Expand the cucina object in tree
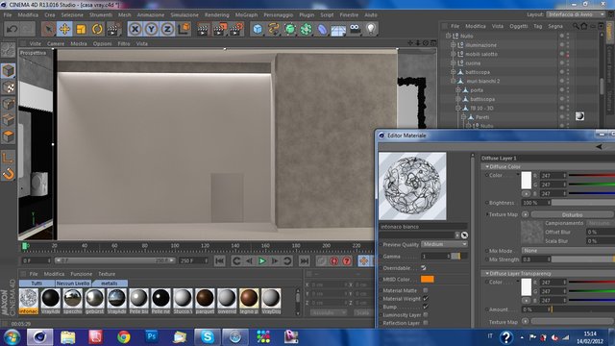This screenshot has width=615, height=346. (453, 62)
